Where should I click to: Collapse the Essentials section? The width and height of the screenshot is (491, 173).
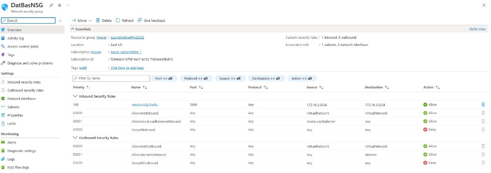pos(72,29)
